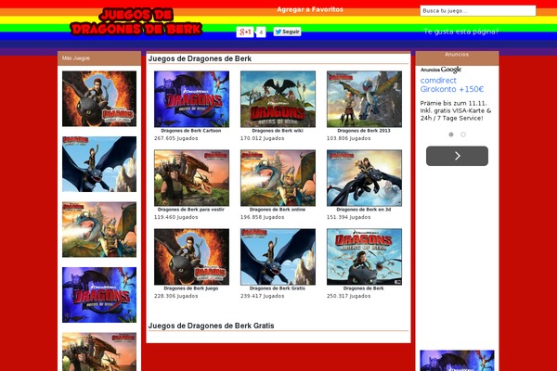Viewport: 557px width, 371px height.
Task: Open the Agregar a Favoritos link
Action: point(310,9)
